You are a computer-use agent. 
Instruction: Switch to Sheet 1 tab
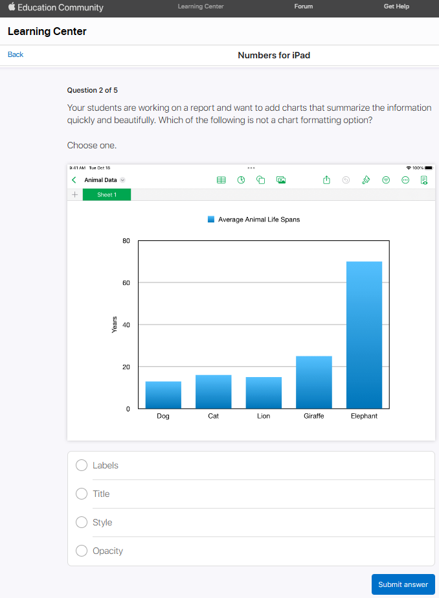(107, 194)
